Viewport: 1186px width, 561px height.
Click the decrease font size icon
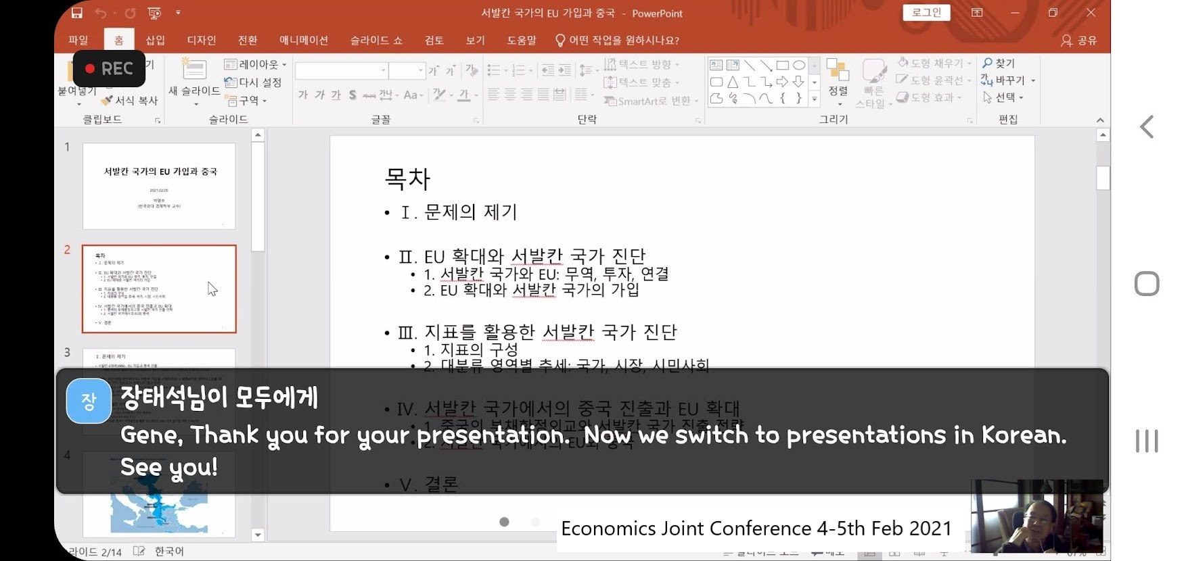[450, 70]
